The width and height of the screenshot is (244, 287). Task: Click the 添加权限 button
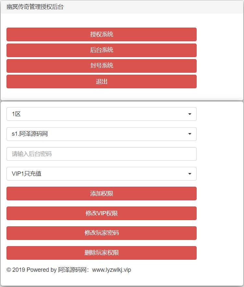tap(102, 193)
